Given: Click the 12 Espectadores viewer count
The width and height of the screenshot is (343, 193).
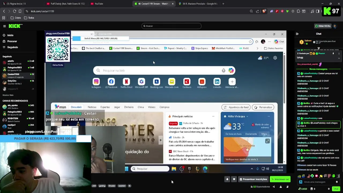Looking at the screenshot, I should [260, 187].
